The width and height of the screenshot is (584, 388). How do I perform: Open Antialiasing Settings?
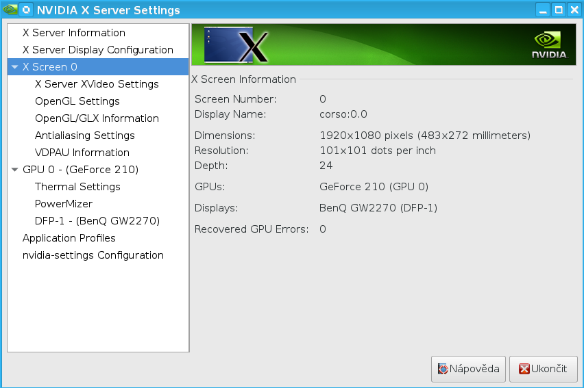coord(85,135)
